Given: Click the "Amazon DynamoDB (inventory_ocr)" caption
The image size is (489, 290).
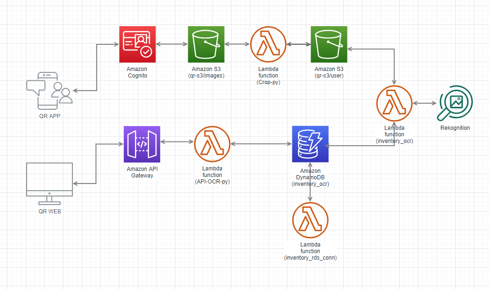Looking at the screenshot, I should point(311,178).
